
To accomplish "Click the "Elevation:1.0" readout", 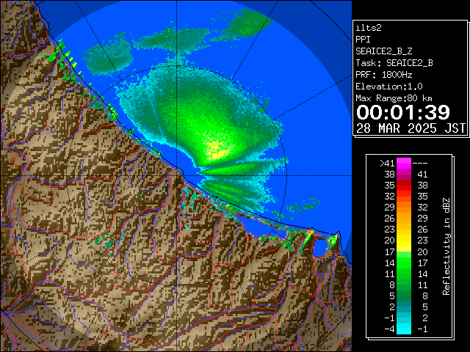I will tap(389, 87).
